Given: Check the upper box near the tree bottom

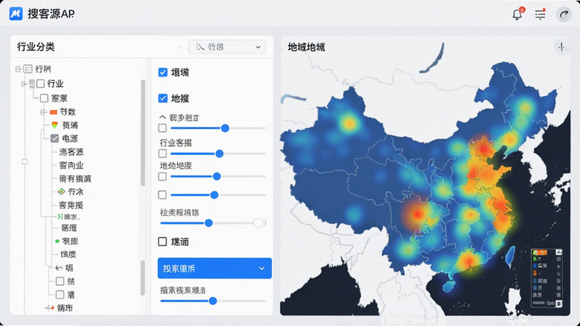Looking at the screenshot, I should (x=60, y=281).
